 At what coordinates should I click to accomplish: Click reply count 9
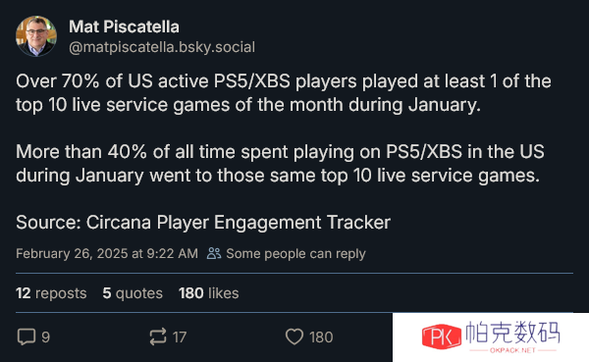point(45,337)
